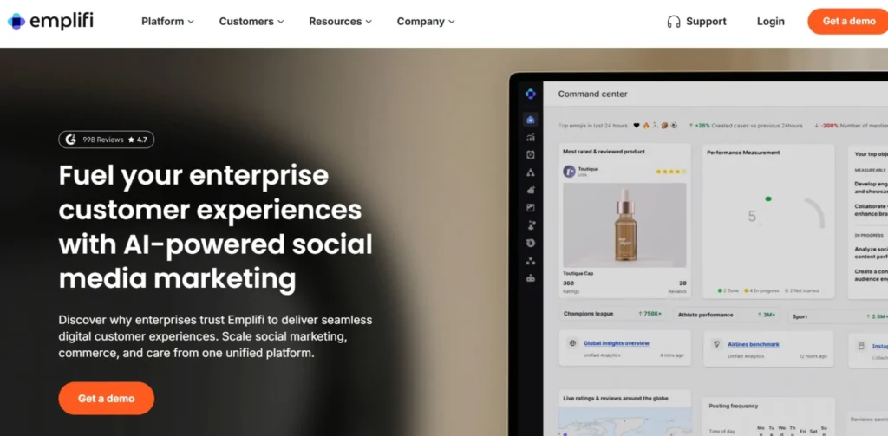Expand the Resources dropdown chevron
The height and width of the screenshot is (436, 888).
point(369,22)
